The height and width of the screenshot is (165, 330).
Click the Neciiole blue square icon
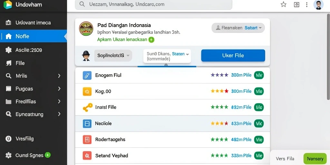click(x=87, y=124)
